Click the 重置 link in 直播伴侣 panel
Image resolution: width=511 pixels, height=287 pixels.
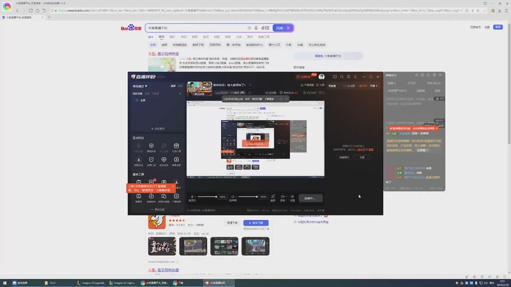370,150
